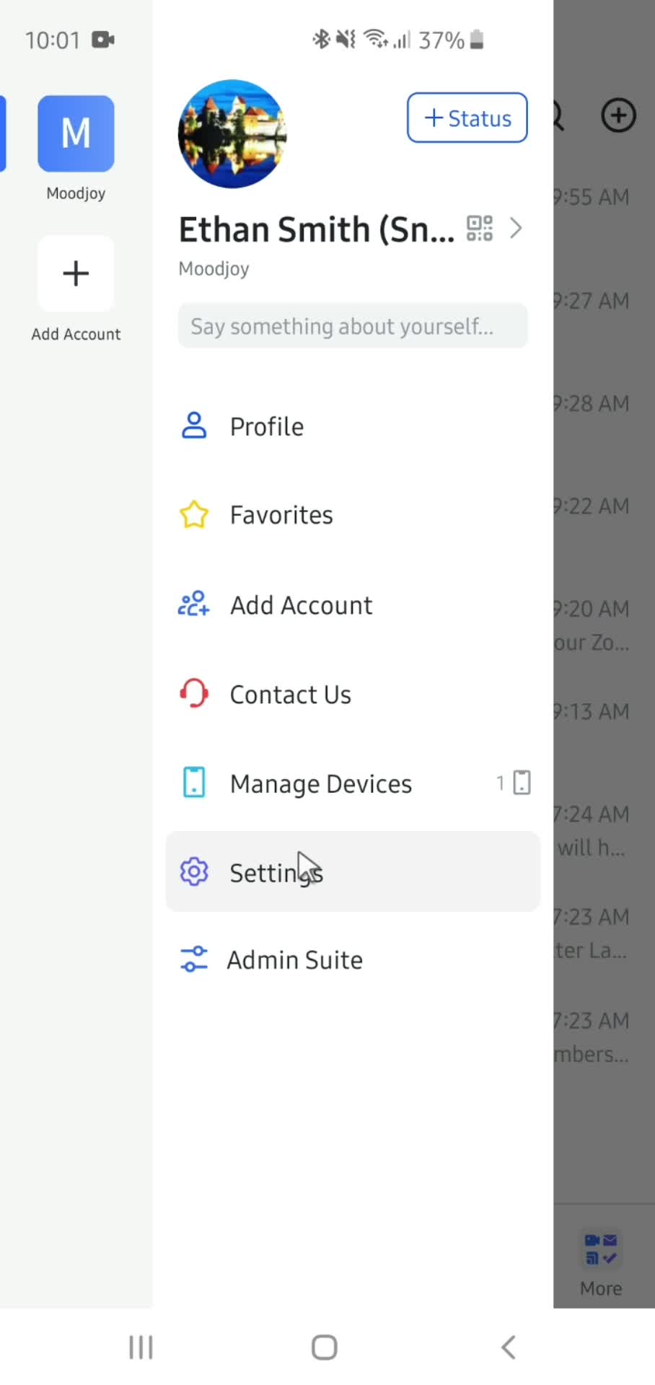Tap the Android back navigation button

point(509,1347)
